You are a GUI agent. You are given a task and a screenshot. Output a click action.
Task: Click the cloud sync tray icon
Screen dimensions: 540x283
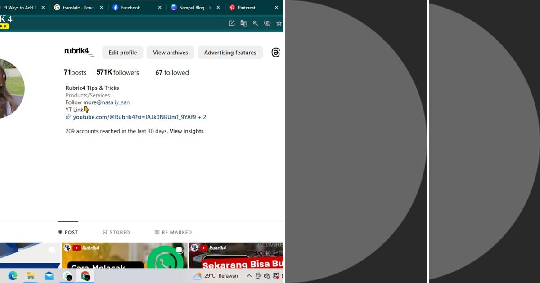267,276
